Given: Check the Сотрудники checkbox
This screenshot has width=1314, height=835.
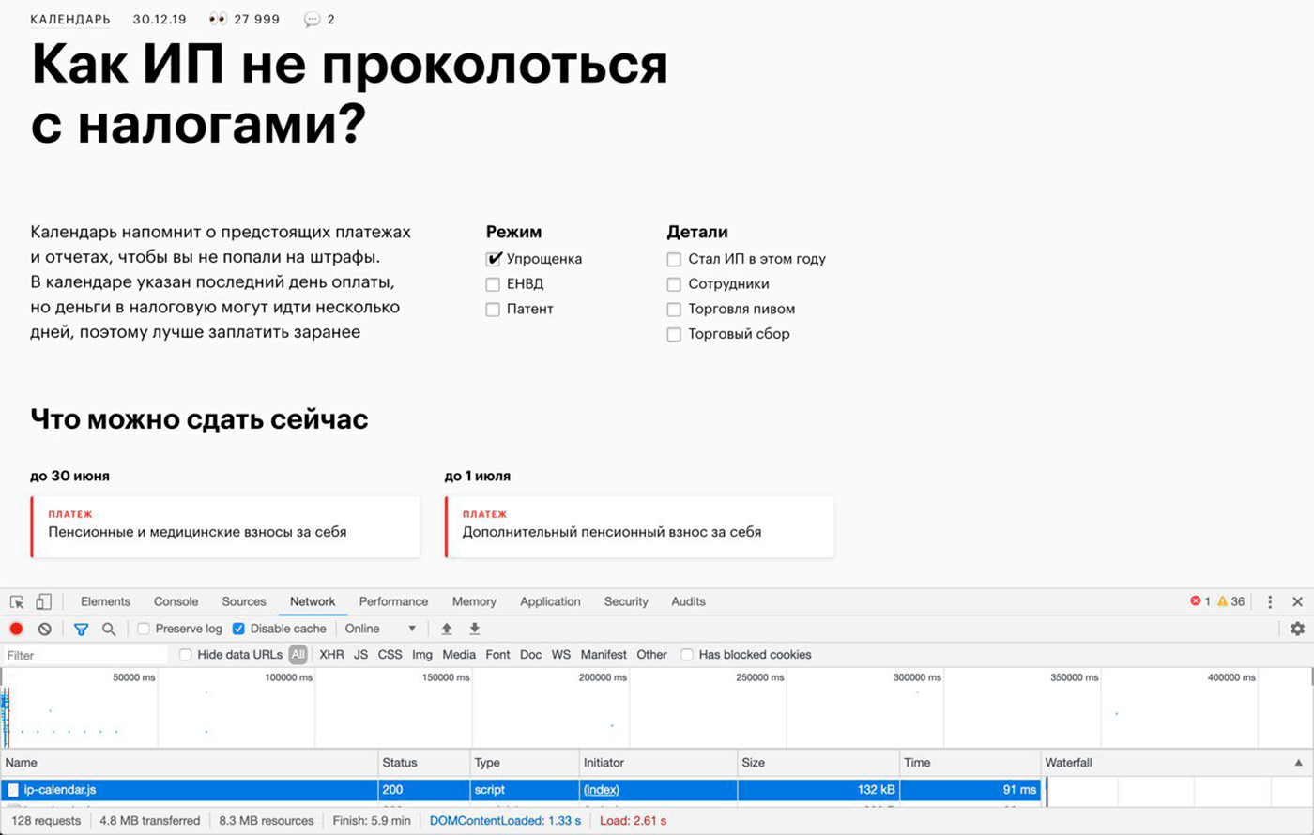Looking at the screenshot, I should 674,284.
